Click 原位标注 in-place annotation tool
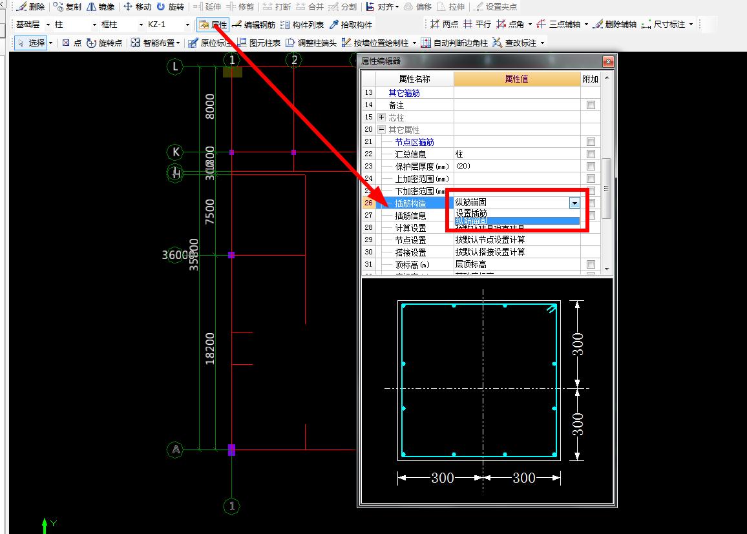 (x=209, y=43)
